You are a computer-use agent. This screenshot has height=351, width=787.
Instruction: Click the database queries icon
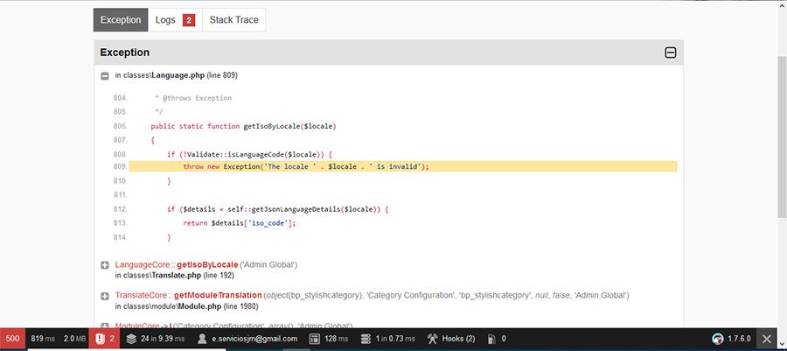pos(366,339)
